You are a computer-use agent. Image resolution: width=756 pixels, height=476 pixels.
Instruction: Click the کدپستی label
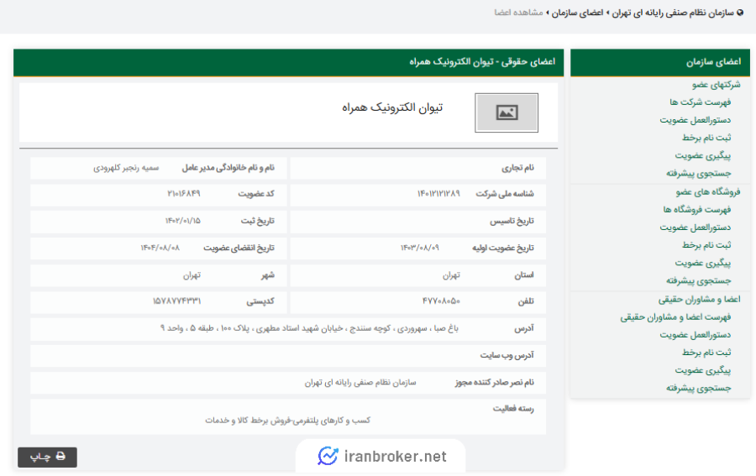coord(260,301)
